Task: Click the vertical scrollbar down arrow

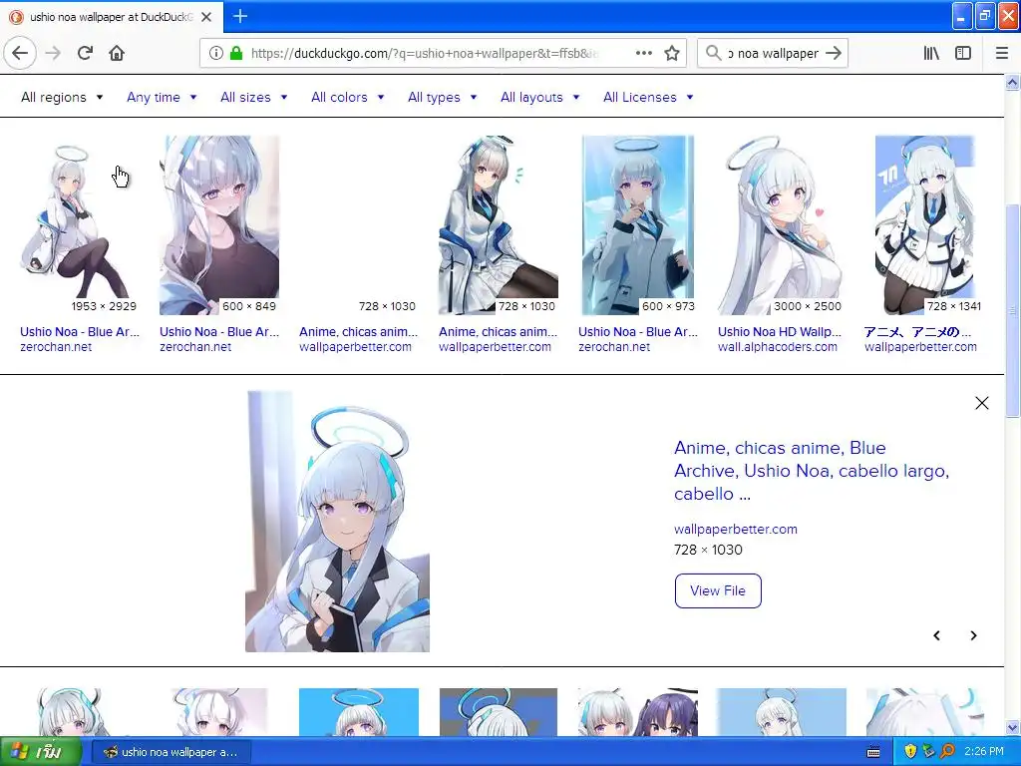Action: (x=1013, y=727)
